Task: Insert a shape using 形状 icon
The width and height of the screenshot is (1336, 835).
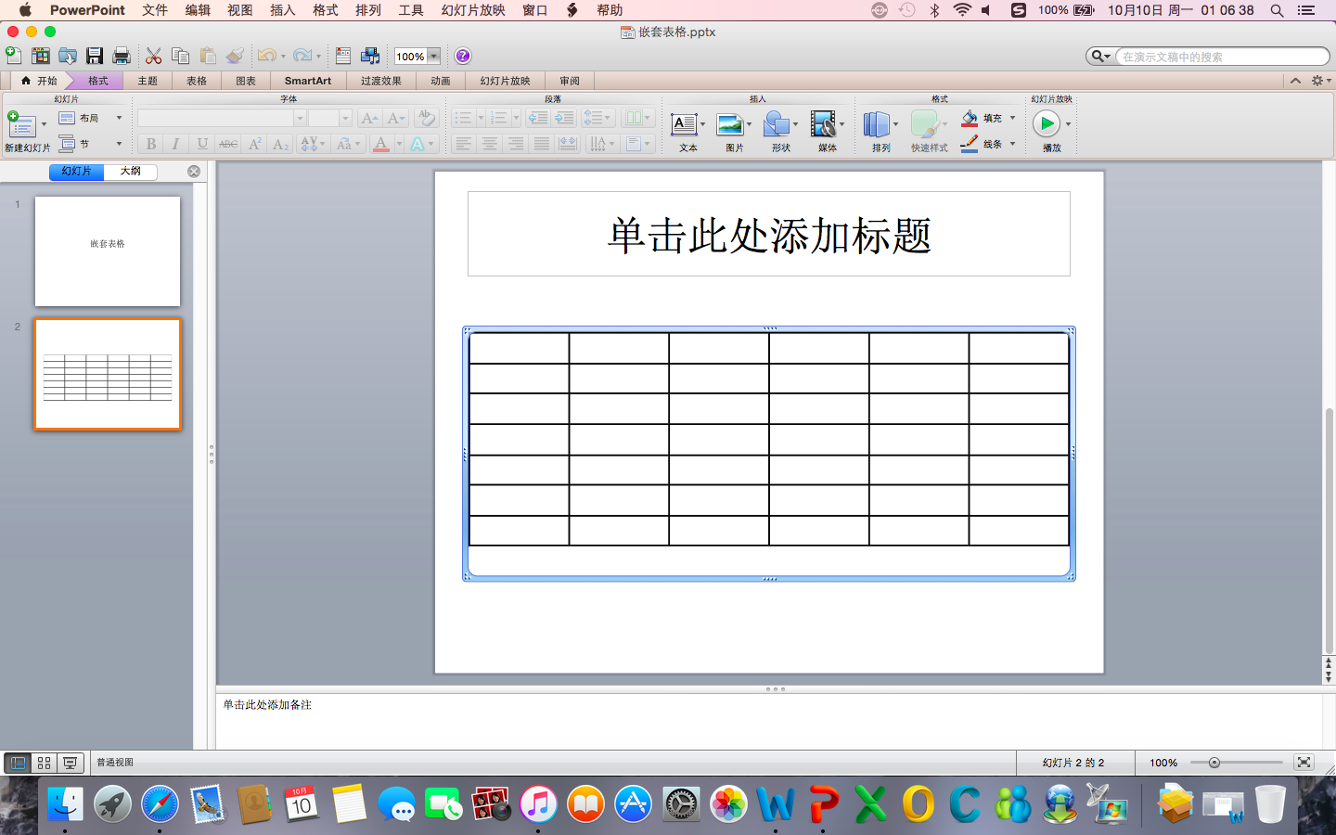Action: click(777, 123)
